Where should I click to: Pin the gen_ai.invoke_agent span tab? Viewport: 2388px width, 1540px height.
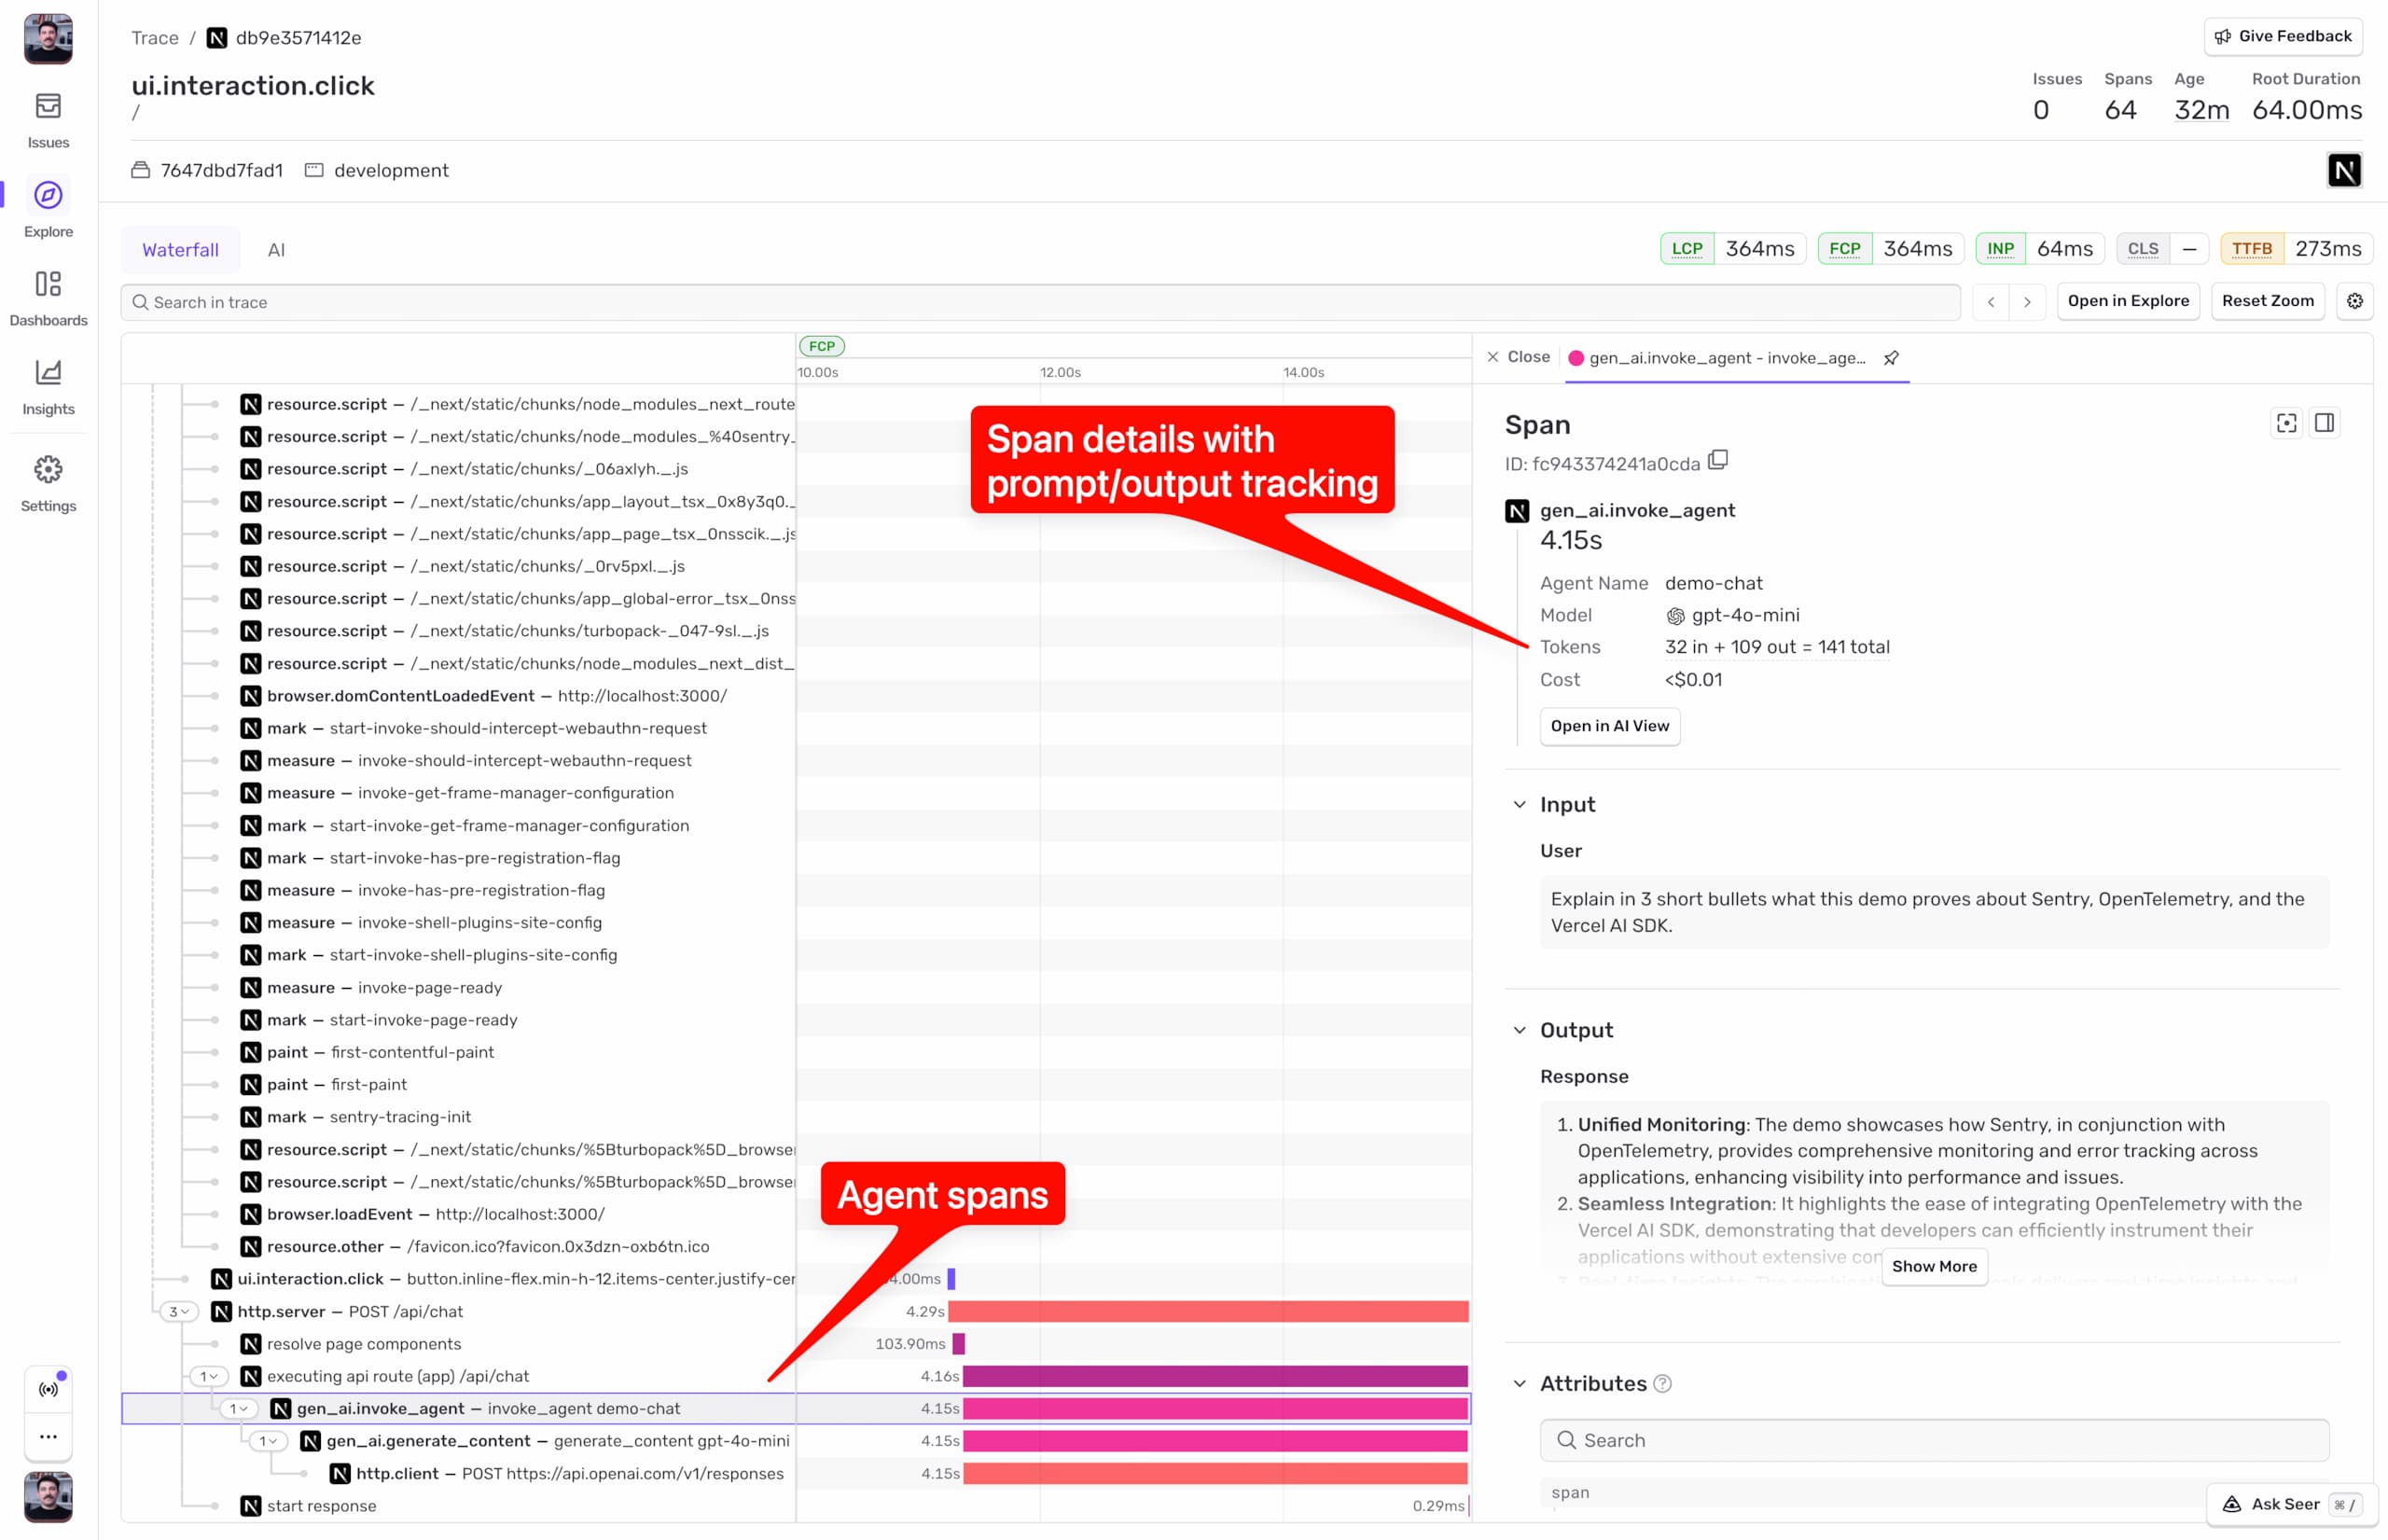pyautogui.click(x=1891, y=357)
